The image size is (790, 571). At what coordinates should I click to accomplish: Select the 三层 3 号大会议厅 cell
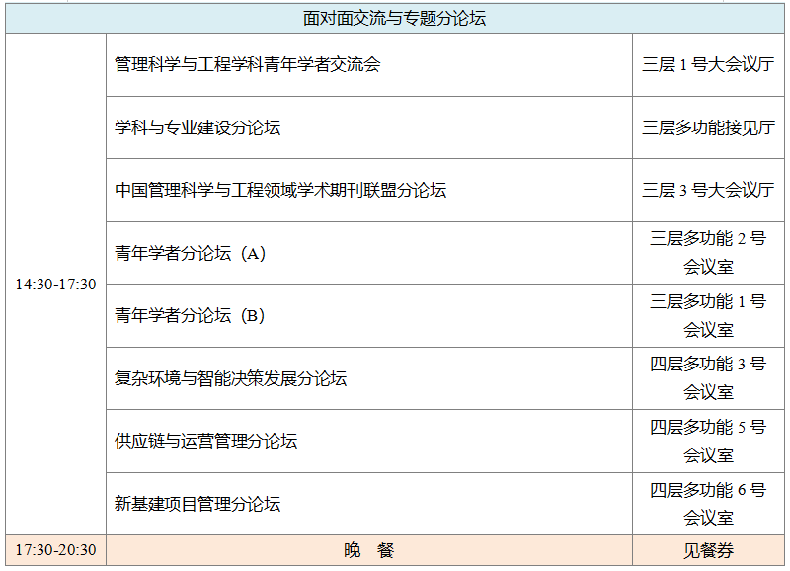[x=708, y=191]
